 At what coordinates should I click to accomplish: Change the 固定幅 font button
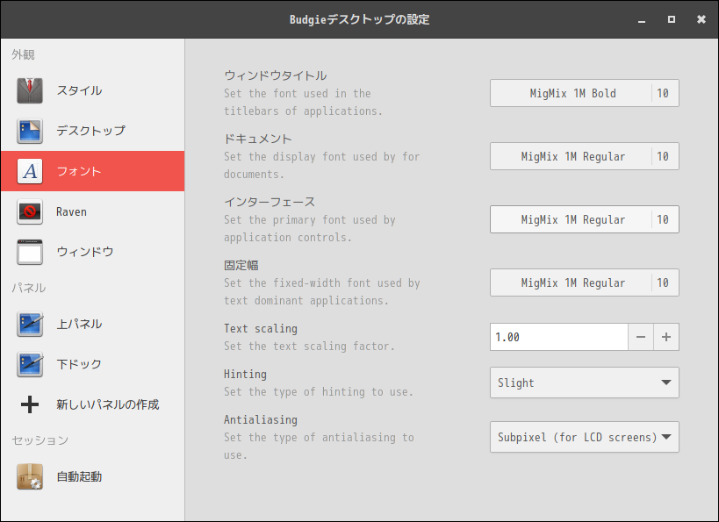point(584,282)
